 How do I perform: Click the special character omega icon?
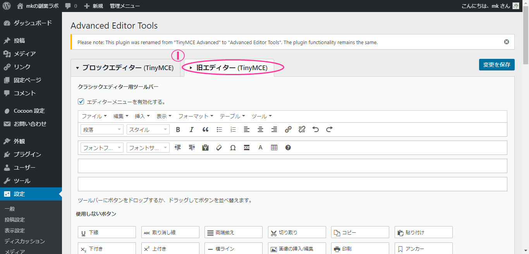233,148
